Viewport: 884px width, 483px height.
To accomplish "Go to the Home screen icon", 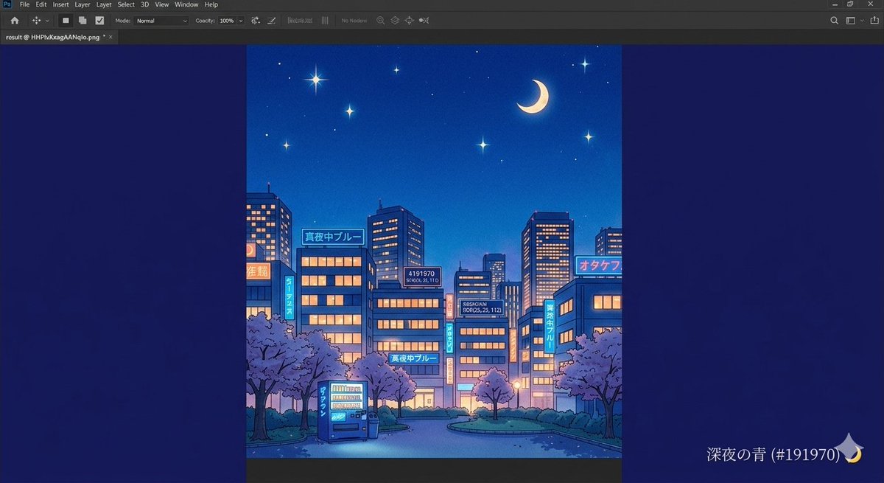I will click(15, 21).
